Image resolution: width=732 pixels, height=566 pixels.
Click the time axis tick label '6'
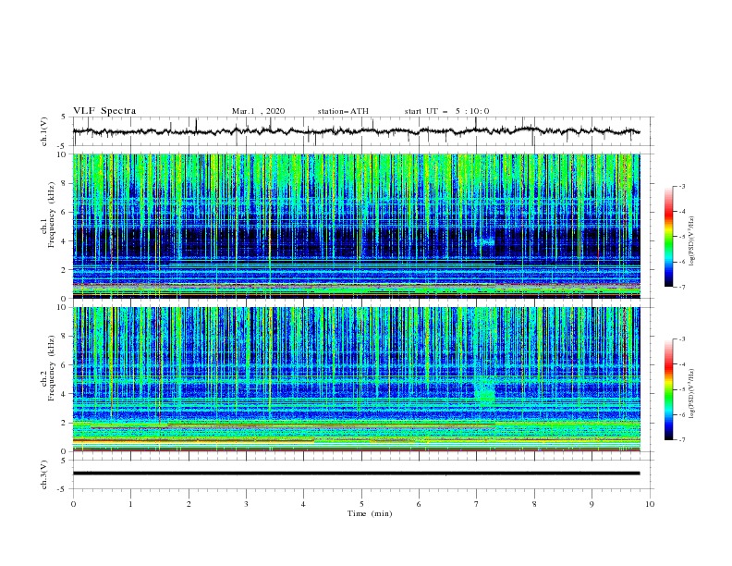pyautogui.click(x=419, y=504)
